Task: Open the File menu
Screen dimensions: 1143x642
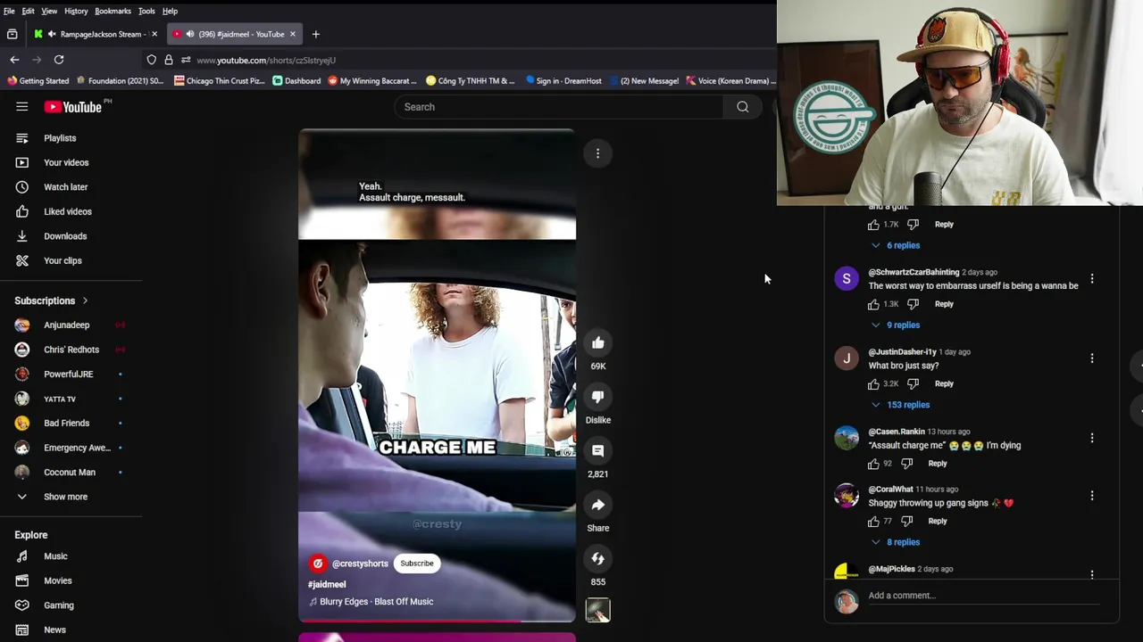Action: point(9,11)
